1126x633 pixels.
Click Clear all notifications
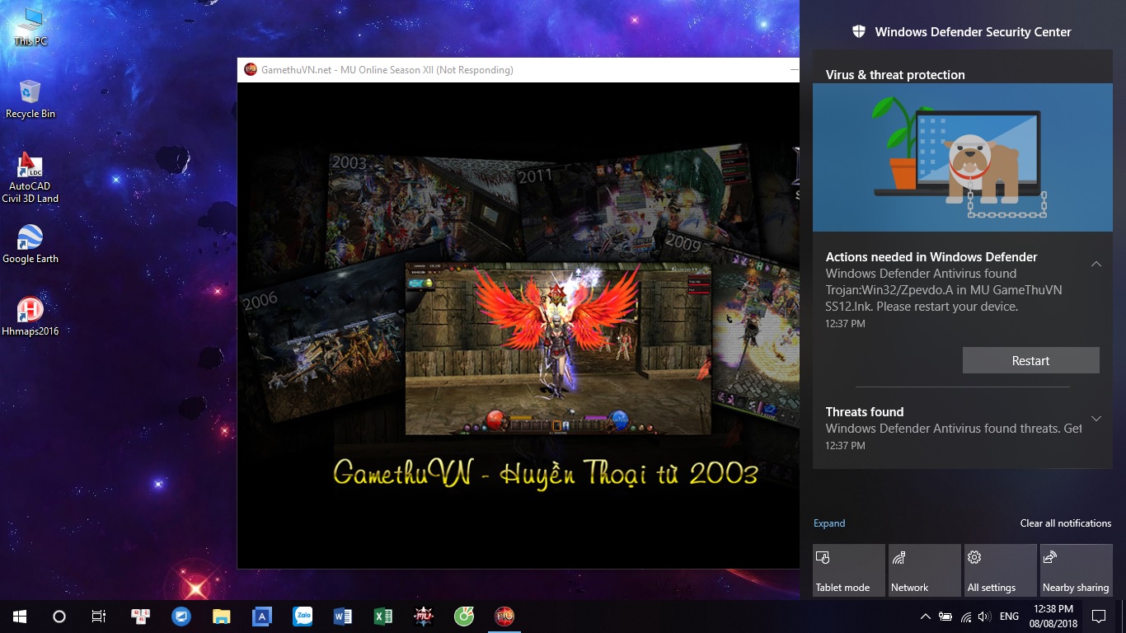point(1066,523)
